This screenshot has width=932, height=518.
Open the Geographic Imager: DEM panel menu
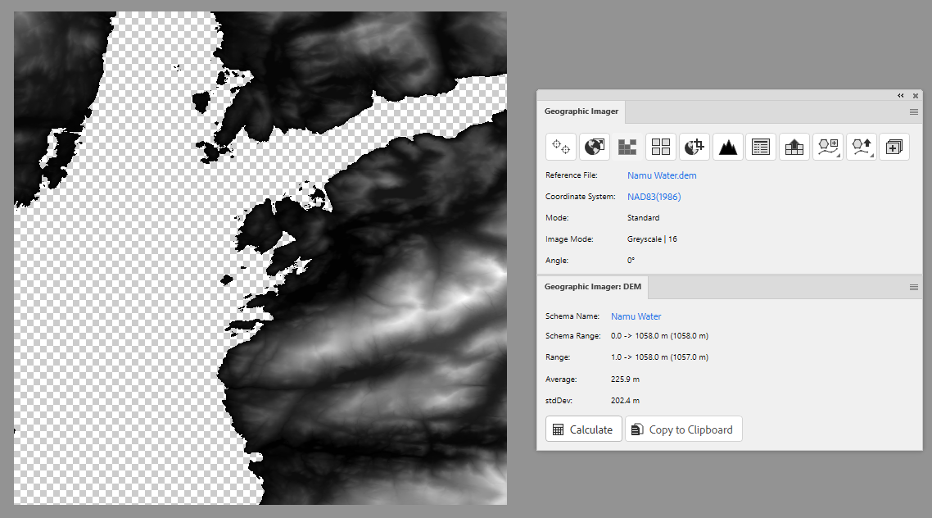(x=914, y=287)
